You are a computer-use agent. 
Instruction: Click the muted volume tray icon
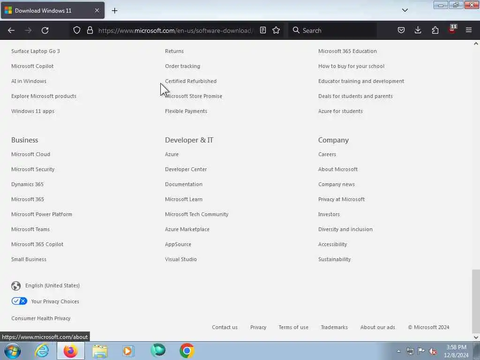(x=433, y=352)
